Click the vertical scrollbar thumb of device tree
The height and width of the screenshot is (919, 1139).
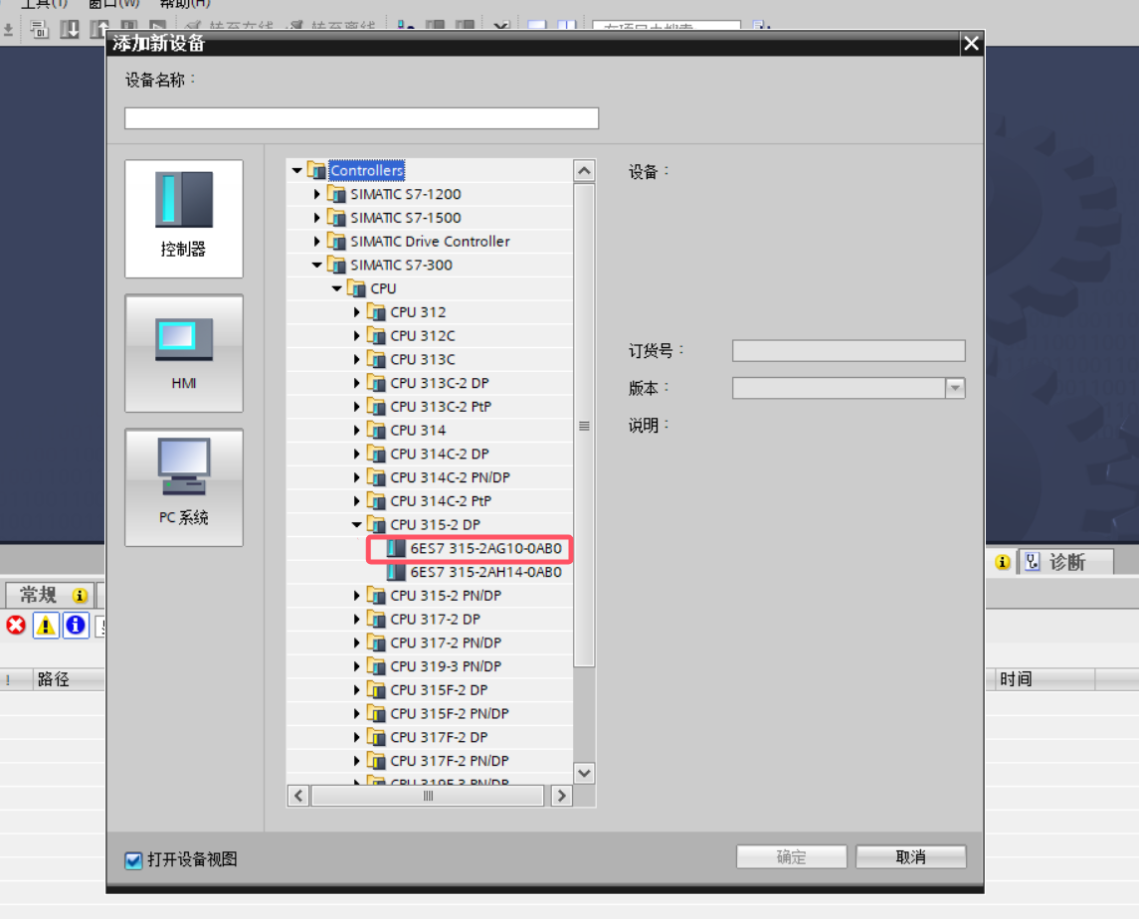tap(584, 425)
